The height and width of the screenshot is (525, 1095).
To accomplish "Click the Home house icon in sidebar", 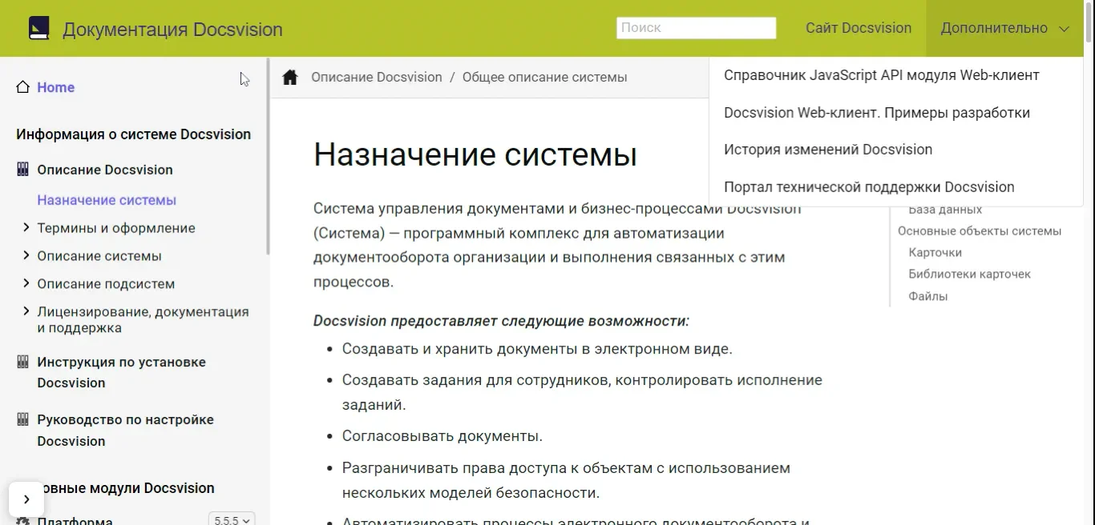I will point(23,87).
